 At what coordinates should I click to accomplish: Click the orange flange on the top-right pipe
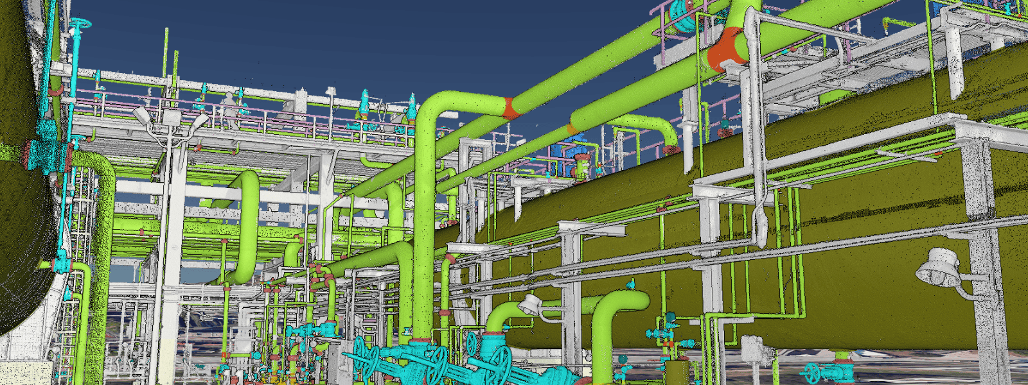(725, 49)
